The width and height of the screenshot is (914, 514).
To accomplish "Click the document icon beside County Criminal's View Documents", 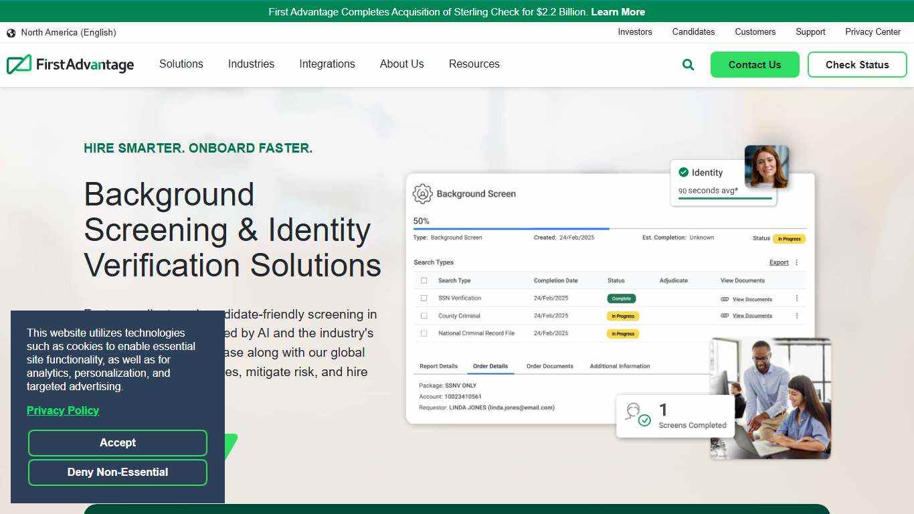I will (725, 315).
